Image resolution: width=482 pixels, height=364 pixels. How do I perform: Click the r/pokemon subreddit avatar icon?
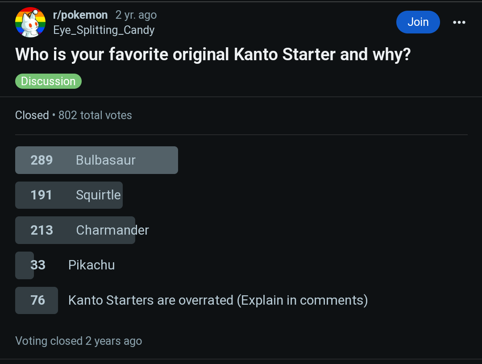[x=30, y=22]
